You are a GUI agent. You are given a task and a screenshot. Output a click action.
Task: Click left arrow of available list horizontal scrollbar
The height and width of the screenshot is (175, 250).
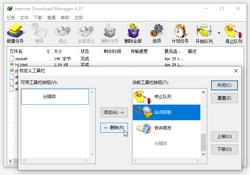pyautogui.click(x=24, y=160)
